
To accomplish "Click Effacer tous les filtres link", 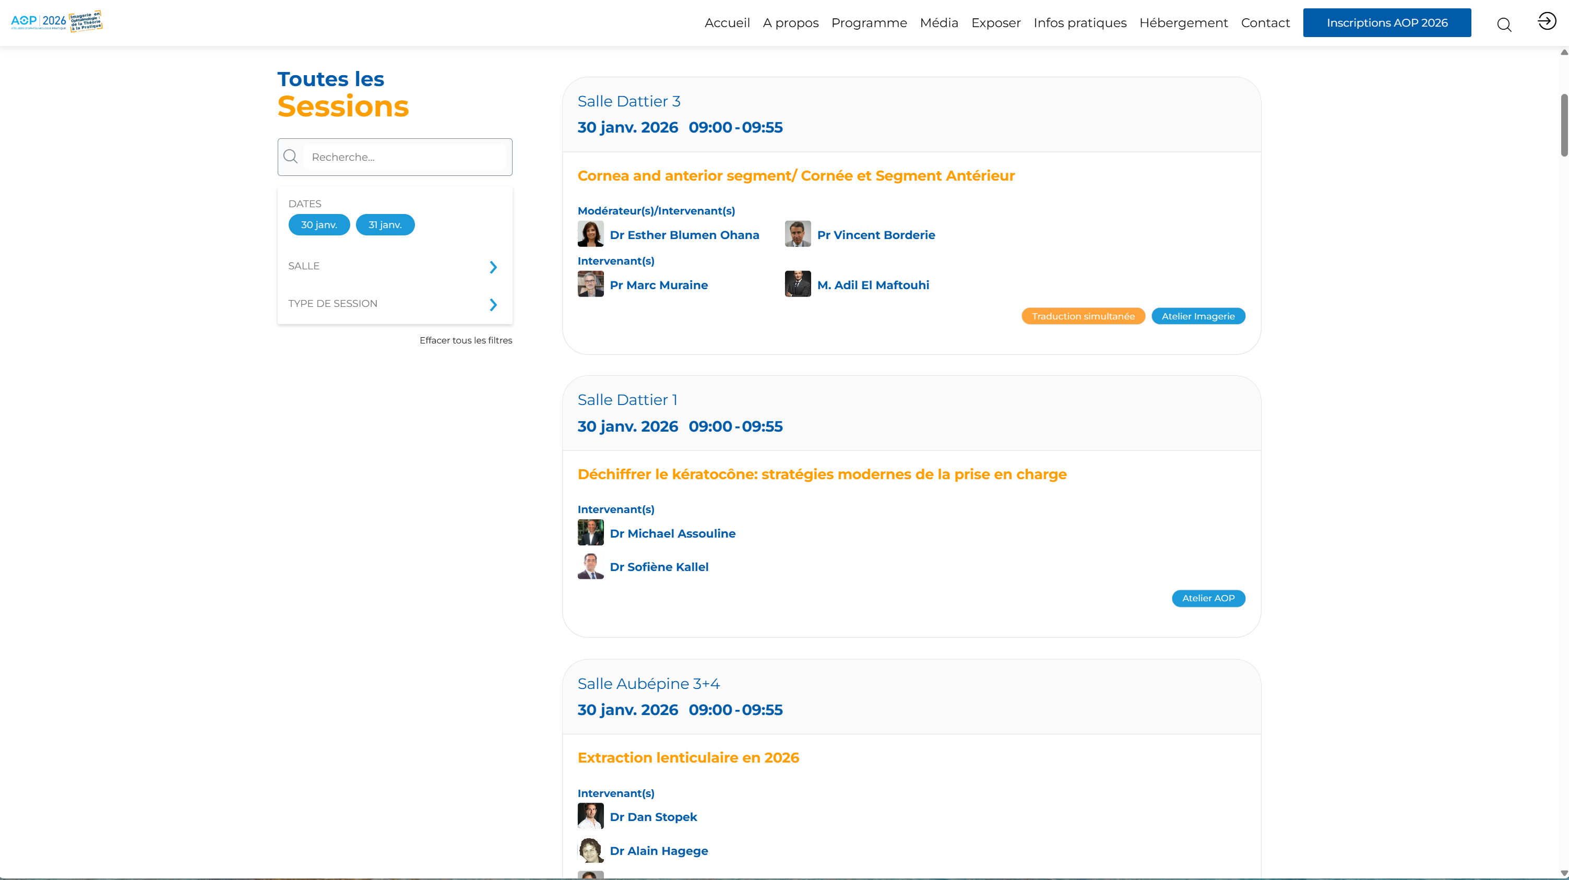I will [466, 340].
